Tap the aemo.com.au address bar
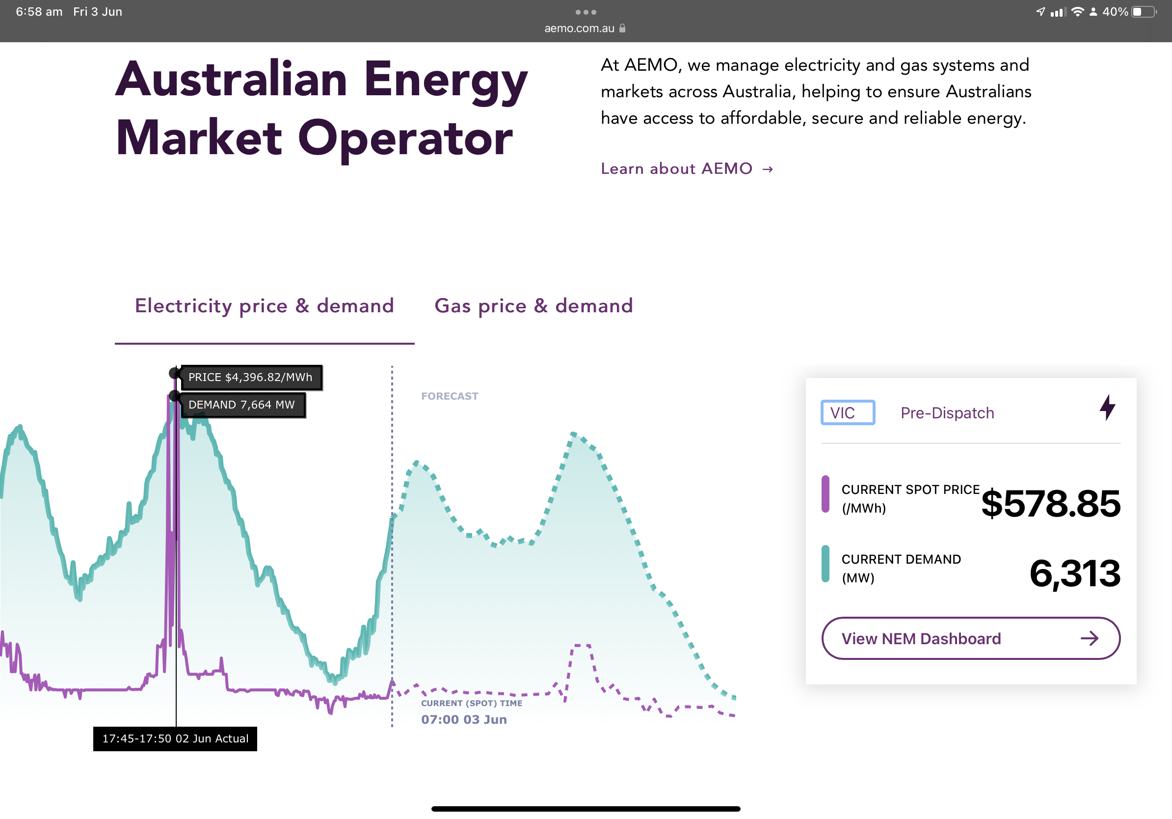 coord(586,28)
